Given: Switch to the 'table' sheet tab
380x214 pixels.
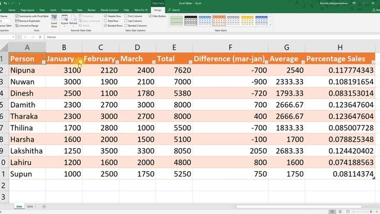Looking at the screenshot, I should pos(30,206).
